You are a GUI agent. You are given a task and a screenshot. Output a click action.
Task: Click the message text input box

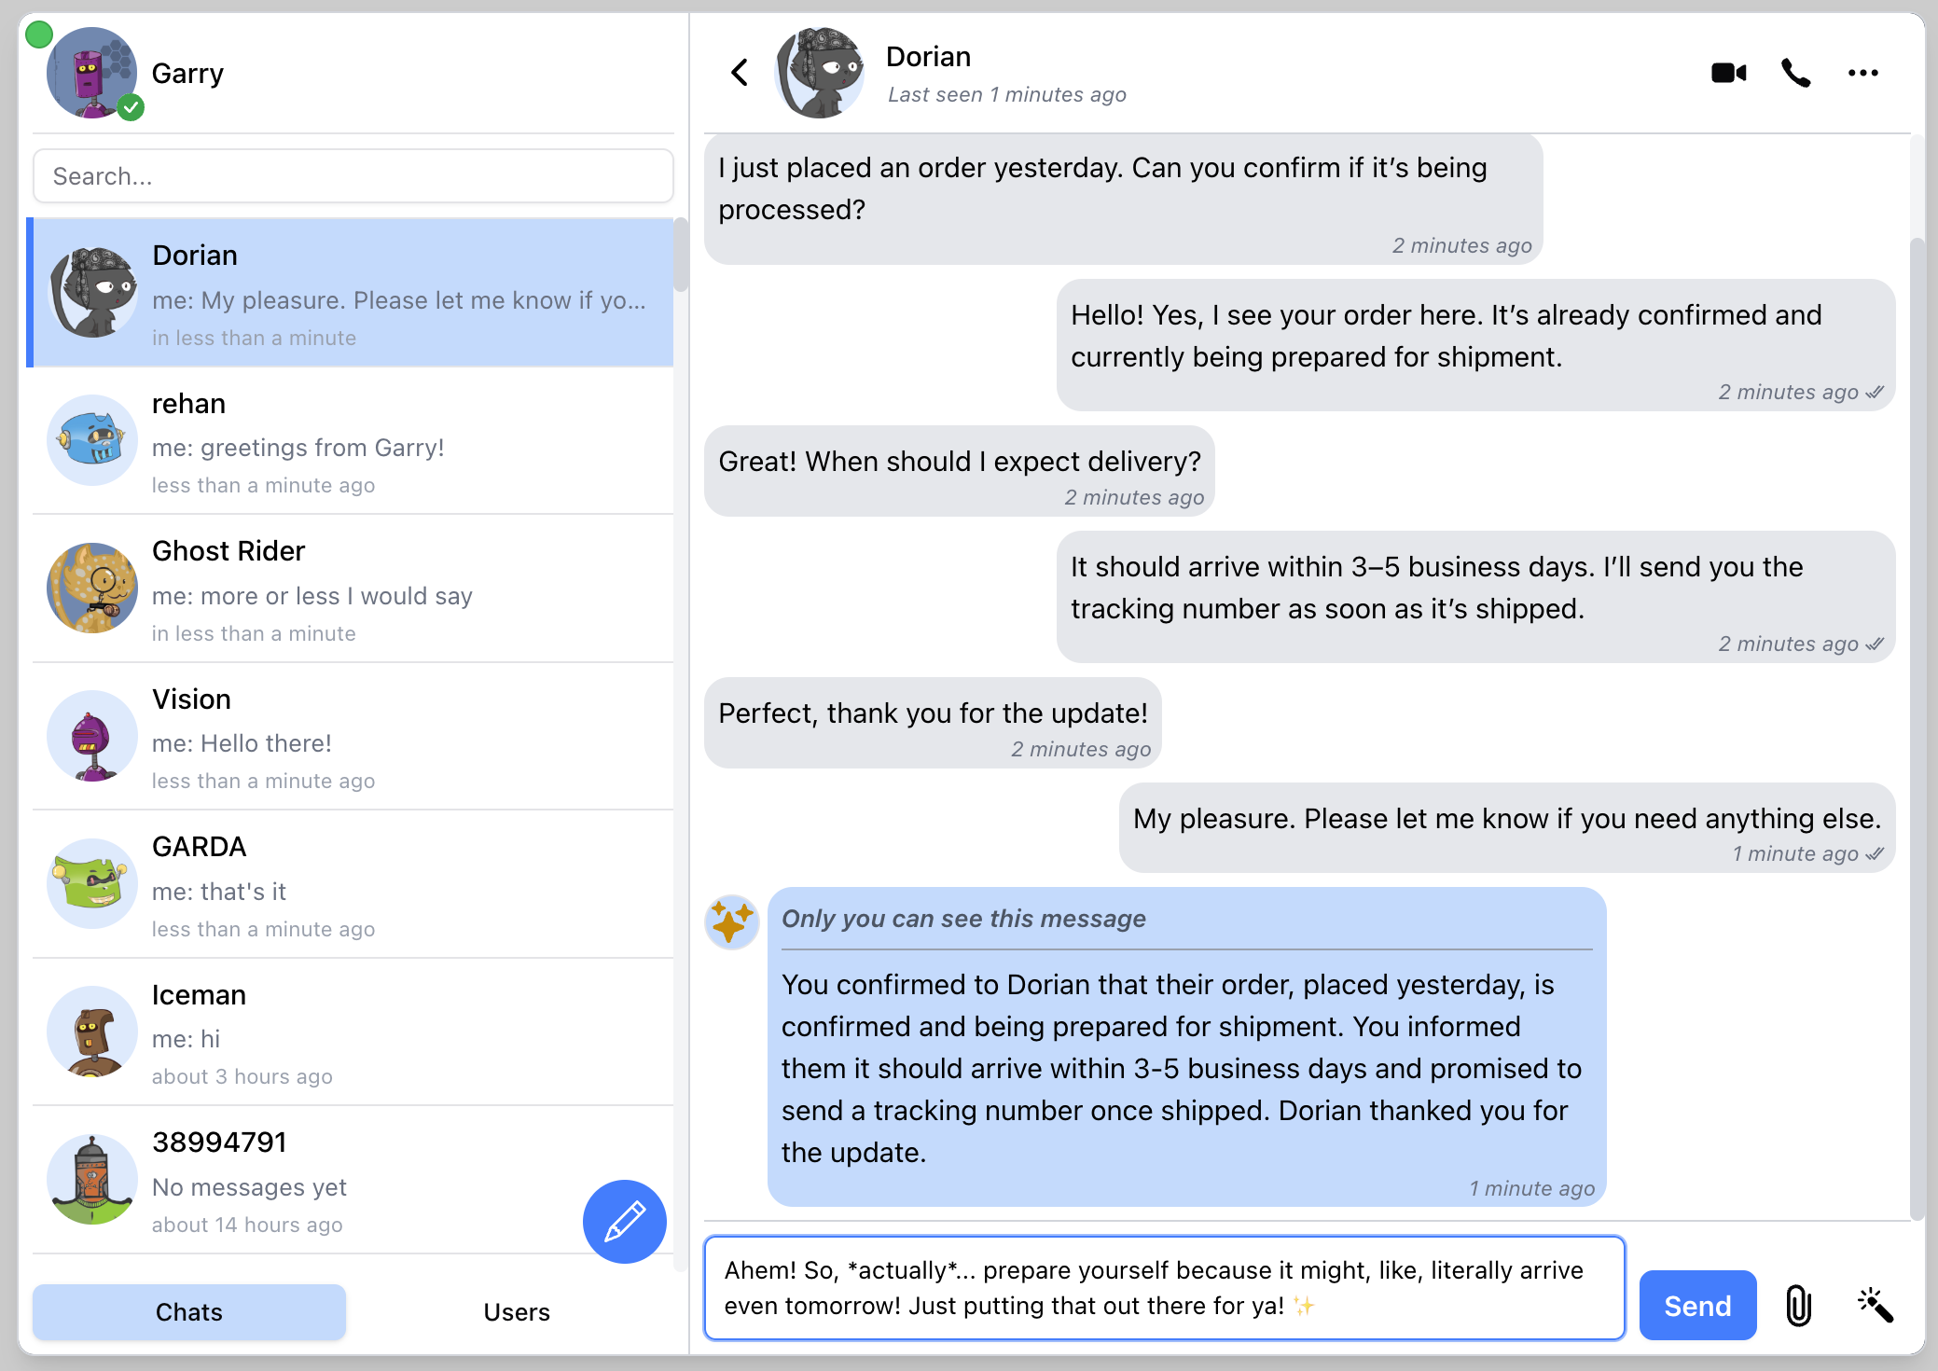[1164, 1287]
